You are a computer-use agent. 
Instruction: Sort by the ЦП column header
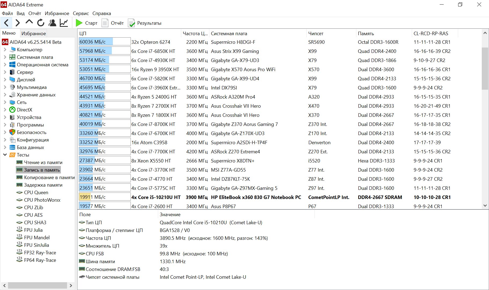click(x=129, y=34)
